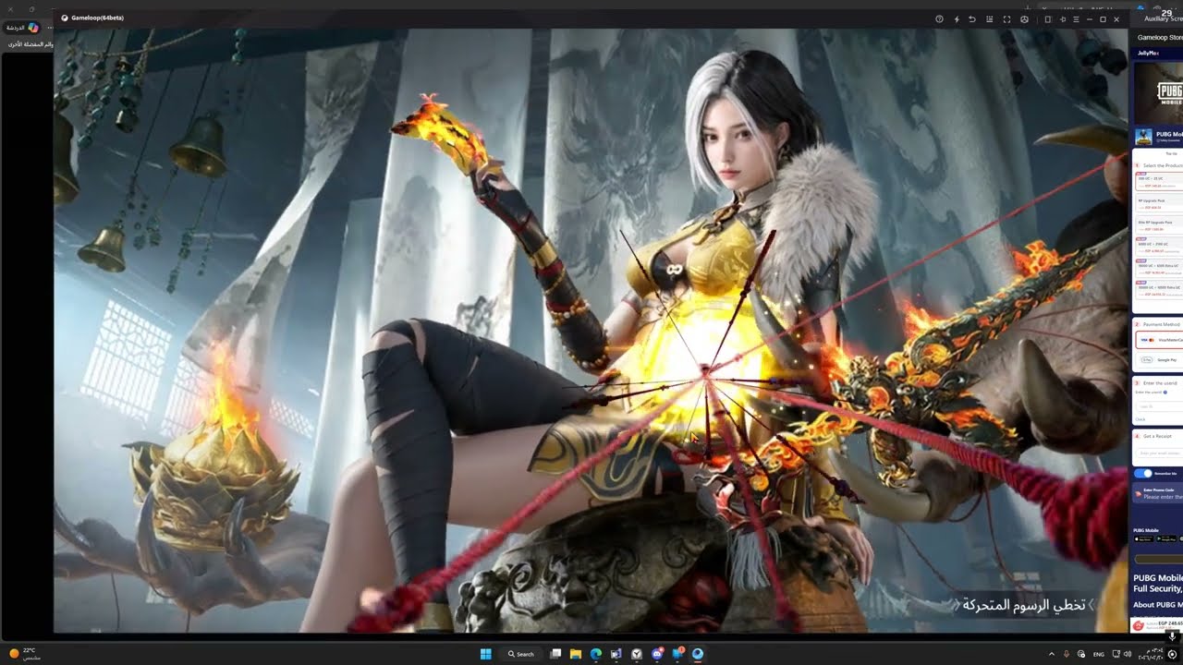This screenshot has height=665, width=1183.
Task: Click the Copilot icon beside الدردشة
Action: [34, 28]
